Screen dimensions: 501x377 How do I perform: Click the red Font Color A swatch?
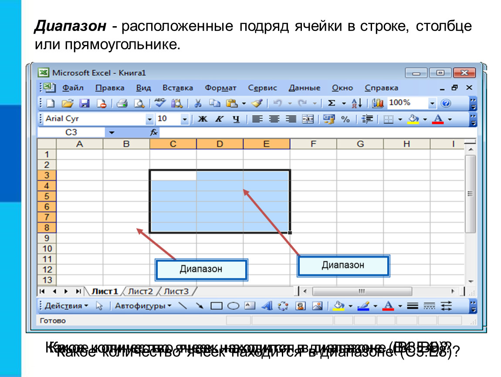[x=438, y=119]
